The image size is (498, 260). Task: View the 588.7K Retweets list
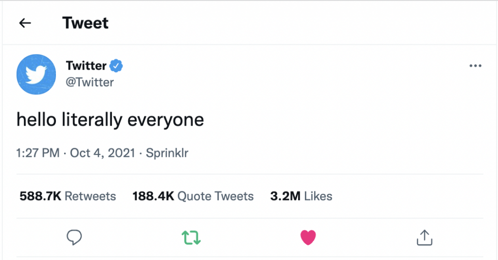pyautogui.click(x=68, y=196)
